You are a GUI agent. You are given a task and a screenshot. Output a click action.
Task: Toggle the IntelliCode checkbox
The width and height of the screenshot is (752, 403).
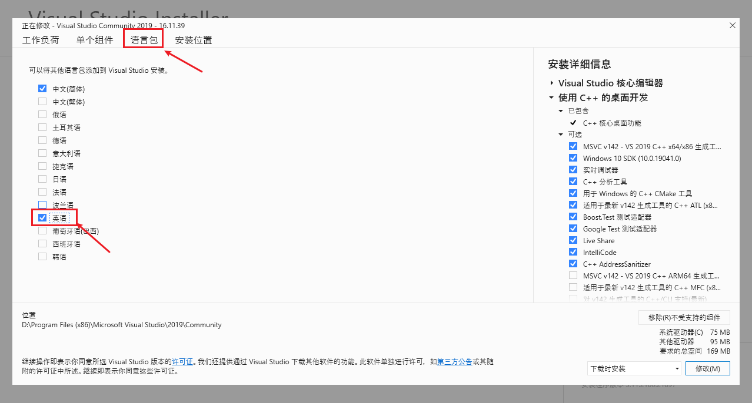point(573,252)
